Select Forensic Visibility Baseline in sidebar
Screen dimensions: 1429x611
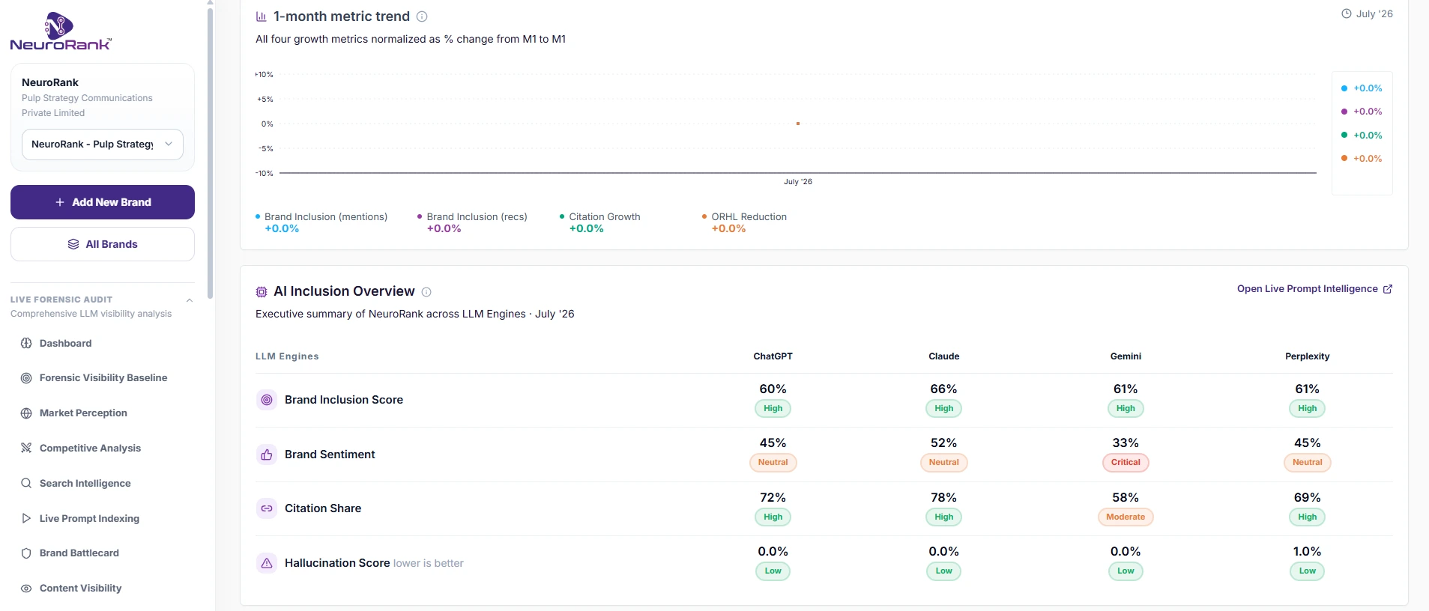(103, 378)
